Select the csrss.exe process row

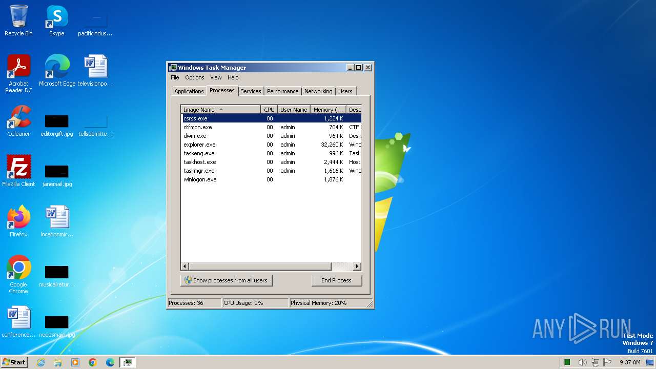coord(271,118)
